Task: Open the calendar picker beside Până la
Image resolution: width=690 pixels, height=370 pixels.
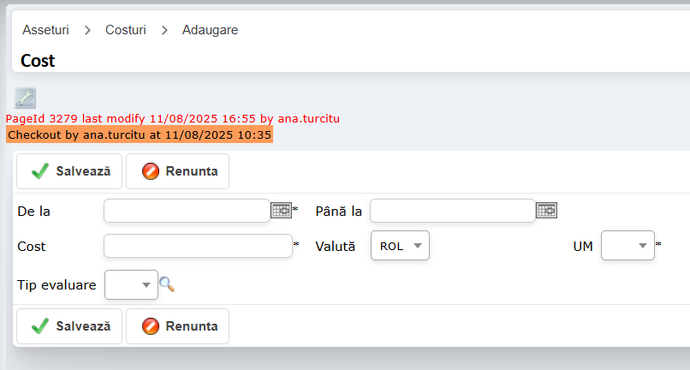Action: pos(546,210)
